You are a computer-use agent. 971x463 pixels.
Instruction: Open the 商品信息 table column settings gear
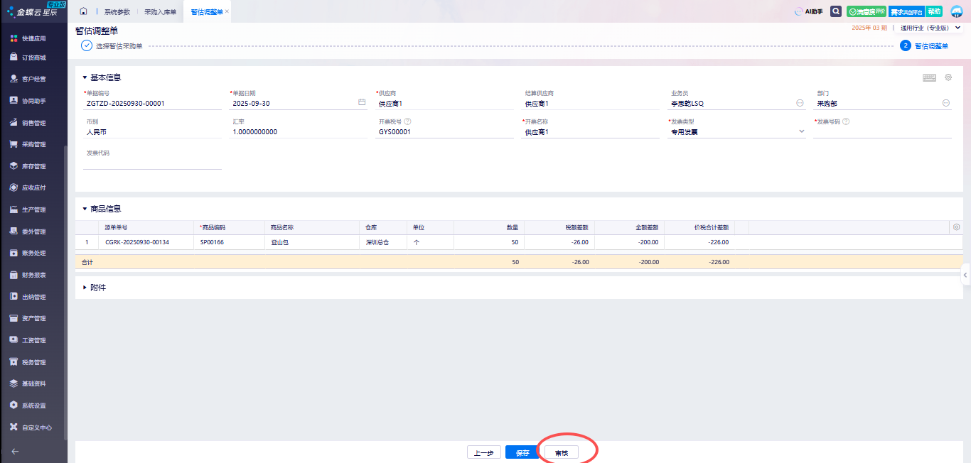tap(956, 227)
